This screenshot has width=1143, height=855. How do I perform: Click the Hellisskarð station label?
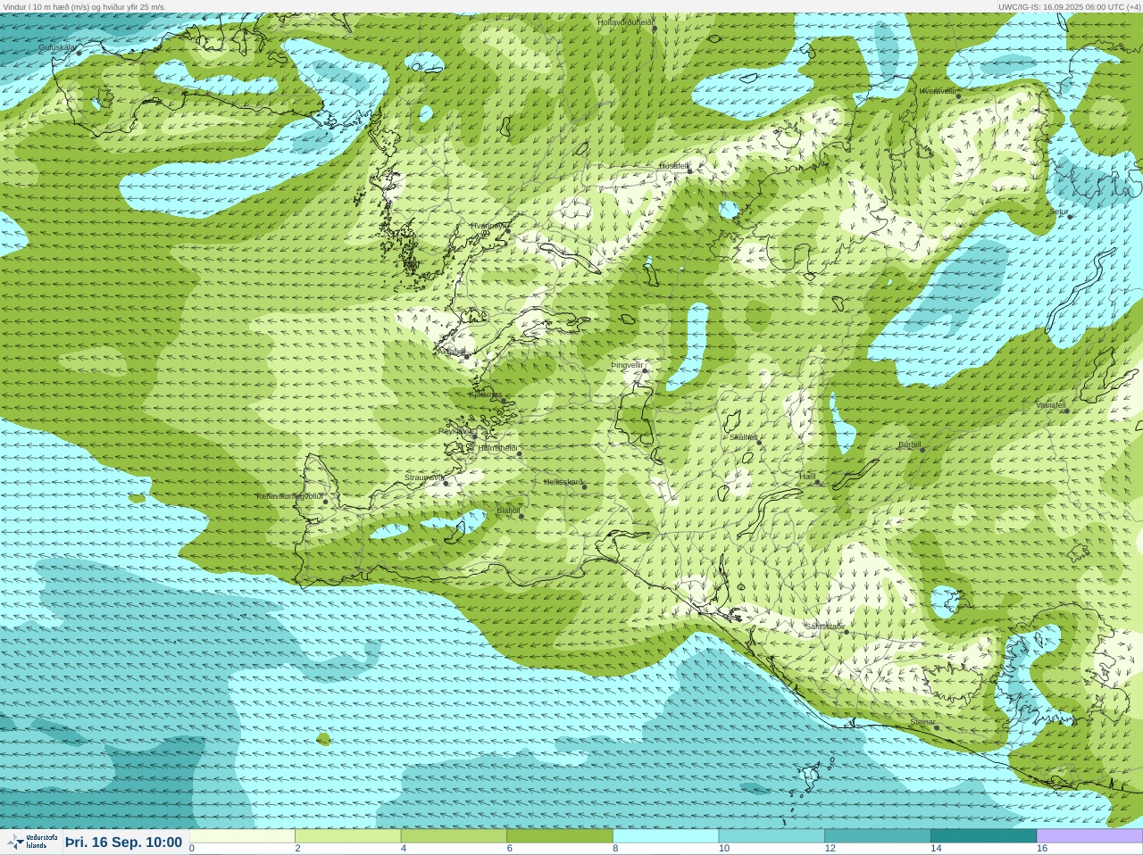[563, 482]
